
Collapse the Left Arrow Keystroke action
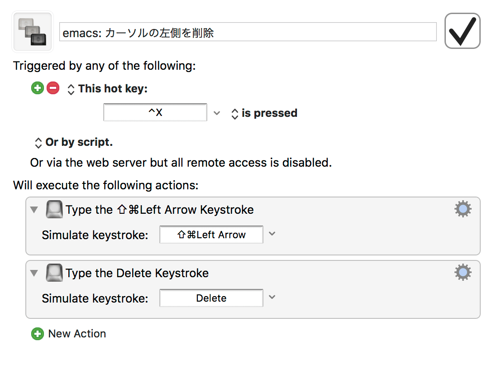(34, 209)
